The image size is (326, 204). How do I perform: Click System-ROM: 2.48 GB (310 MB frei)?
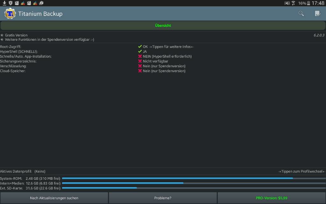tap(30, 178)
